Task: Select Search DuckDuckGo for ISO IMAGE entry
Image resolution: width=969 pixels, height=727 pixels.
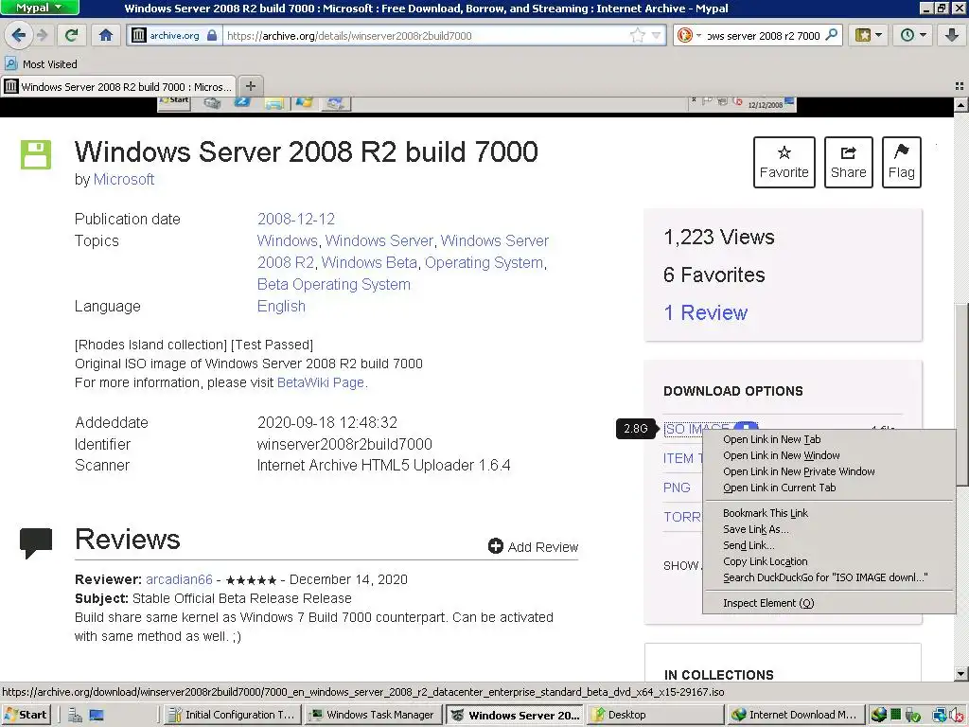Action: pos(825,577)
